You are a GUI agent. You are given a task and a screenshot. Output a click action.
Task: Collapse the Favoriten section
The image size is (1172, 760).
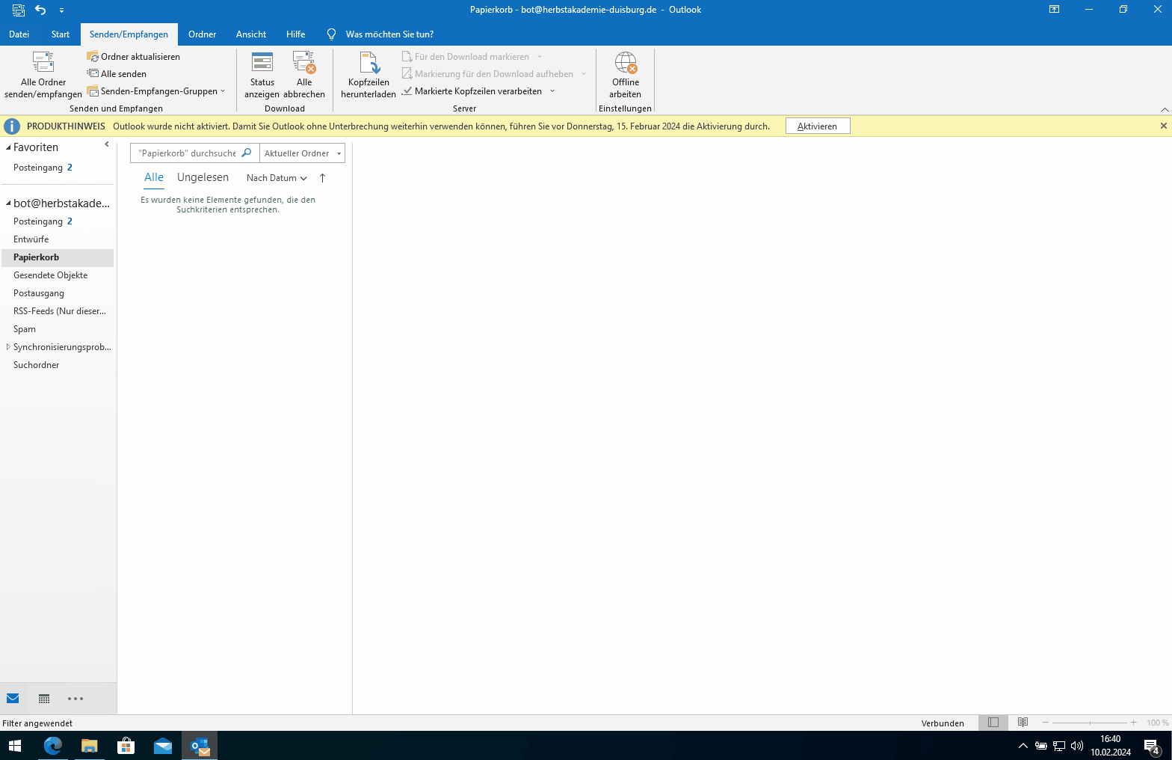tap(8, 147)
